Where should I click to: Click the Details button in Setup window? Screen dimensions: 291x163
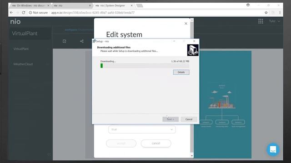181,72
